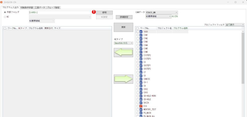This screenshot has height=117, width=247.
Task: Select the NC radio button
Action: [x=5, y=17]
